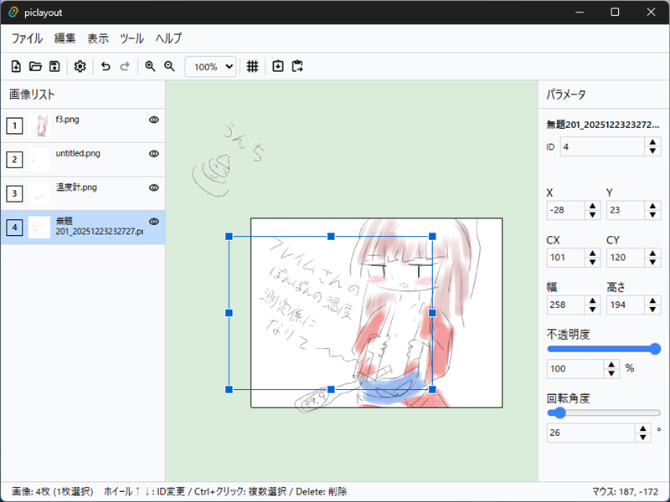
Task: Click the X input field showing -28
Action: coord(565,210)
